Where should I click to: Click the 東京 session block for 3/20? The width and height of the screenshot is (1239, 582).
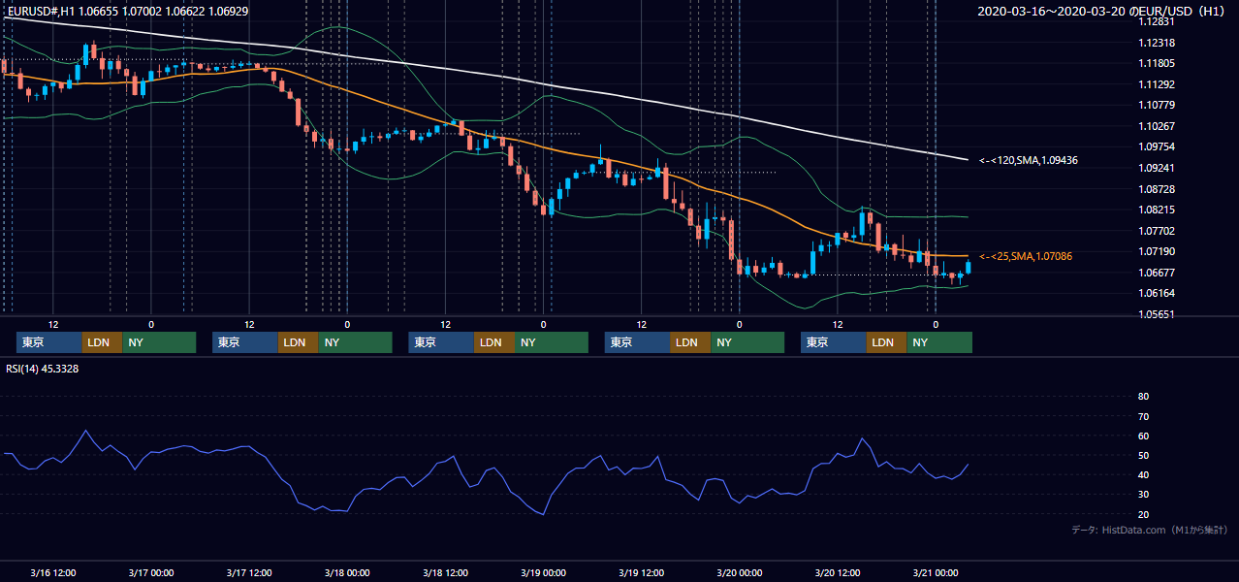[x=833, y=342]
